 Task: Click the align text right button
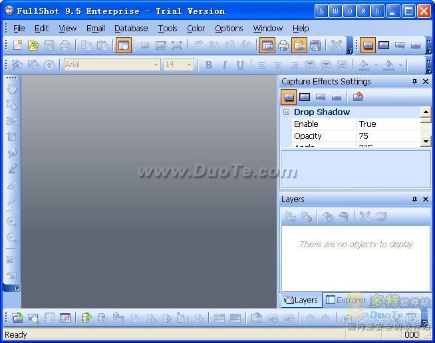pyautogui.click(x=294, y=65)
